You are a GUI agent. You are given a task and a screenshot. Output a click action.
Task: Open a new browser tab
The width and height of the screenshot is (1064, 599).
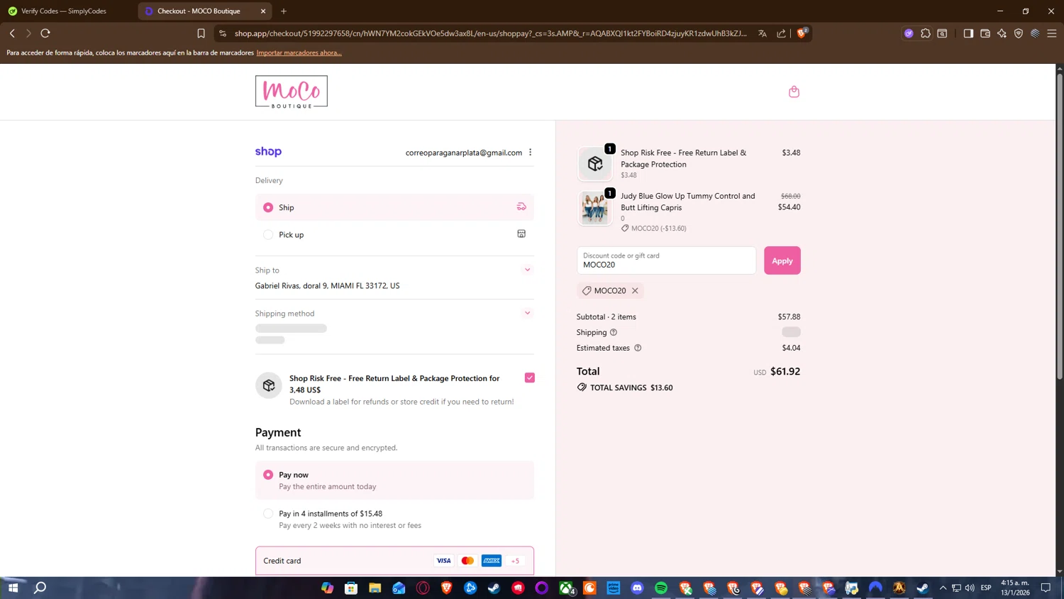pyautogui.click(x=284, y=11)
